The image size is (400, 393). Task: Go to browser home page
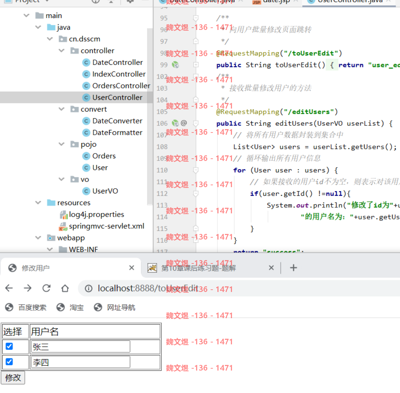65,288
